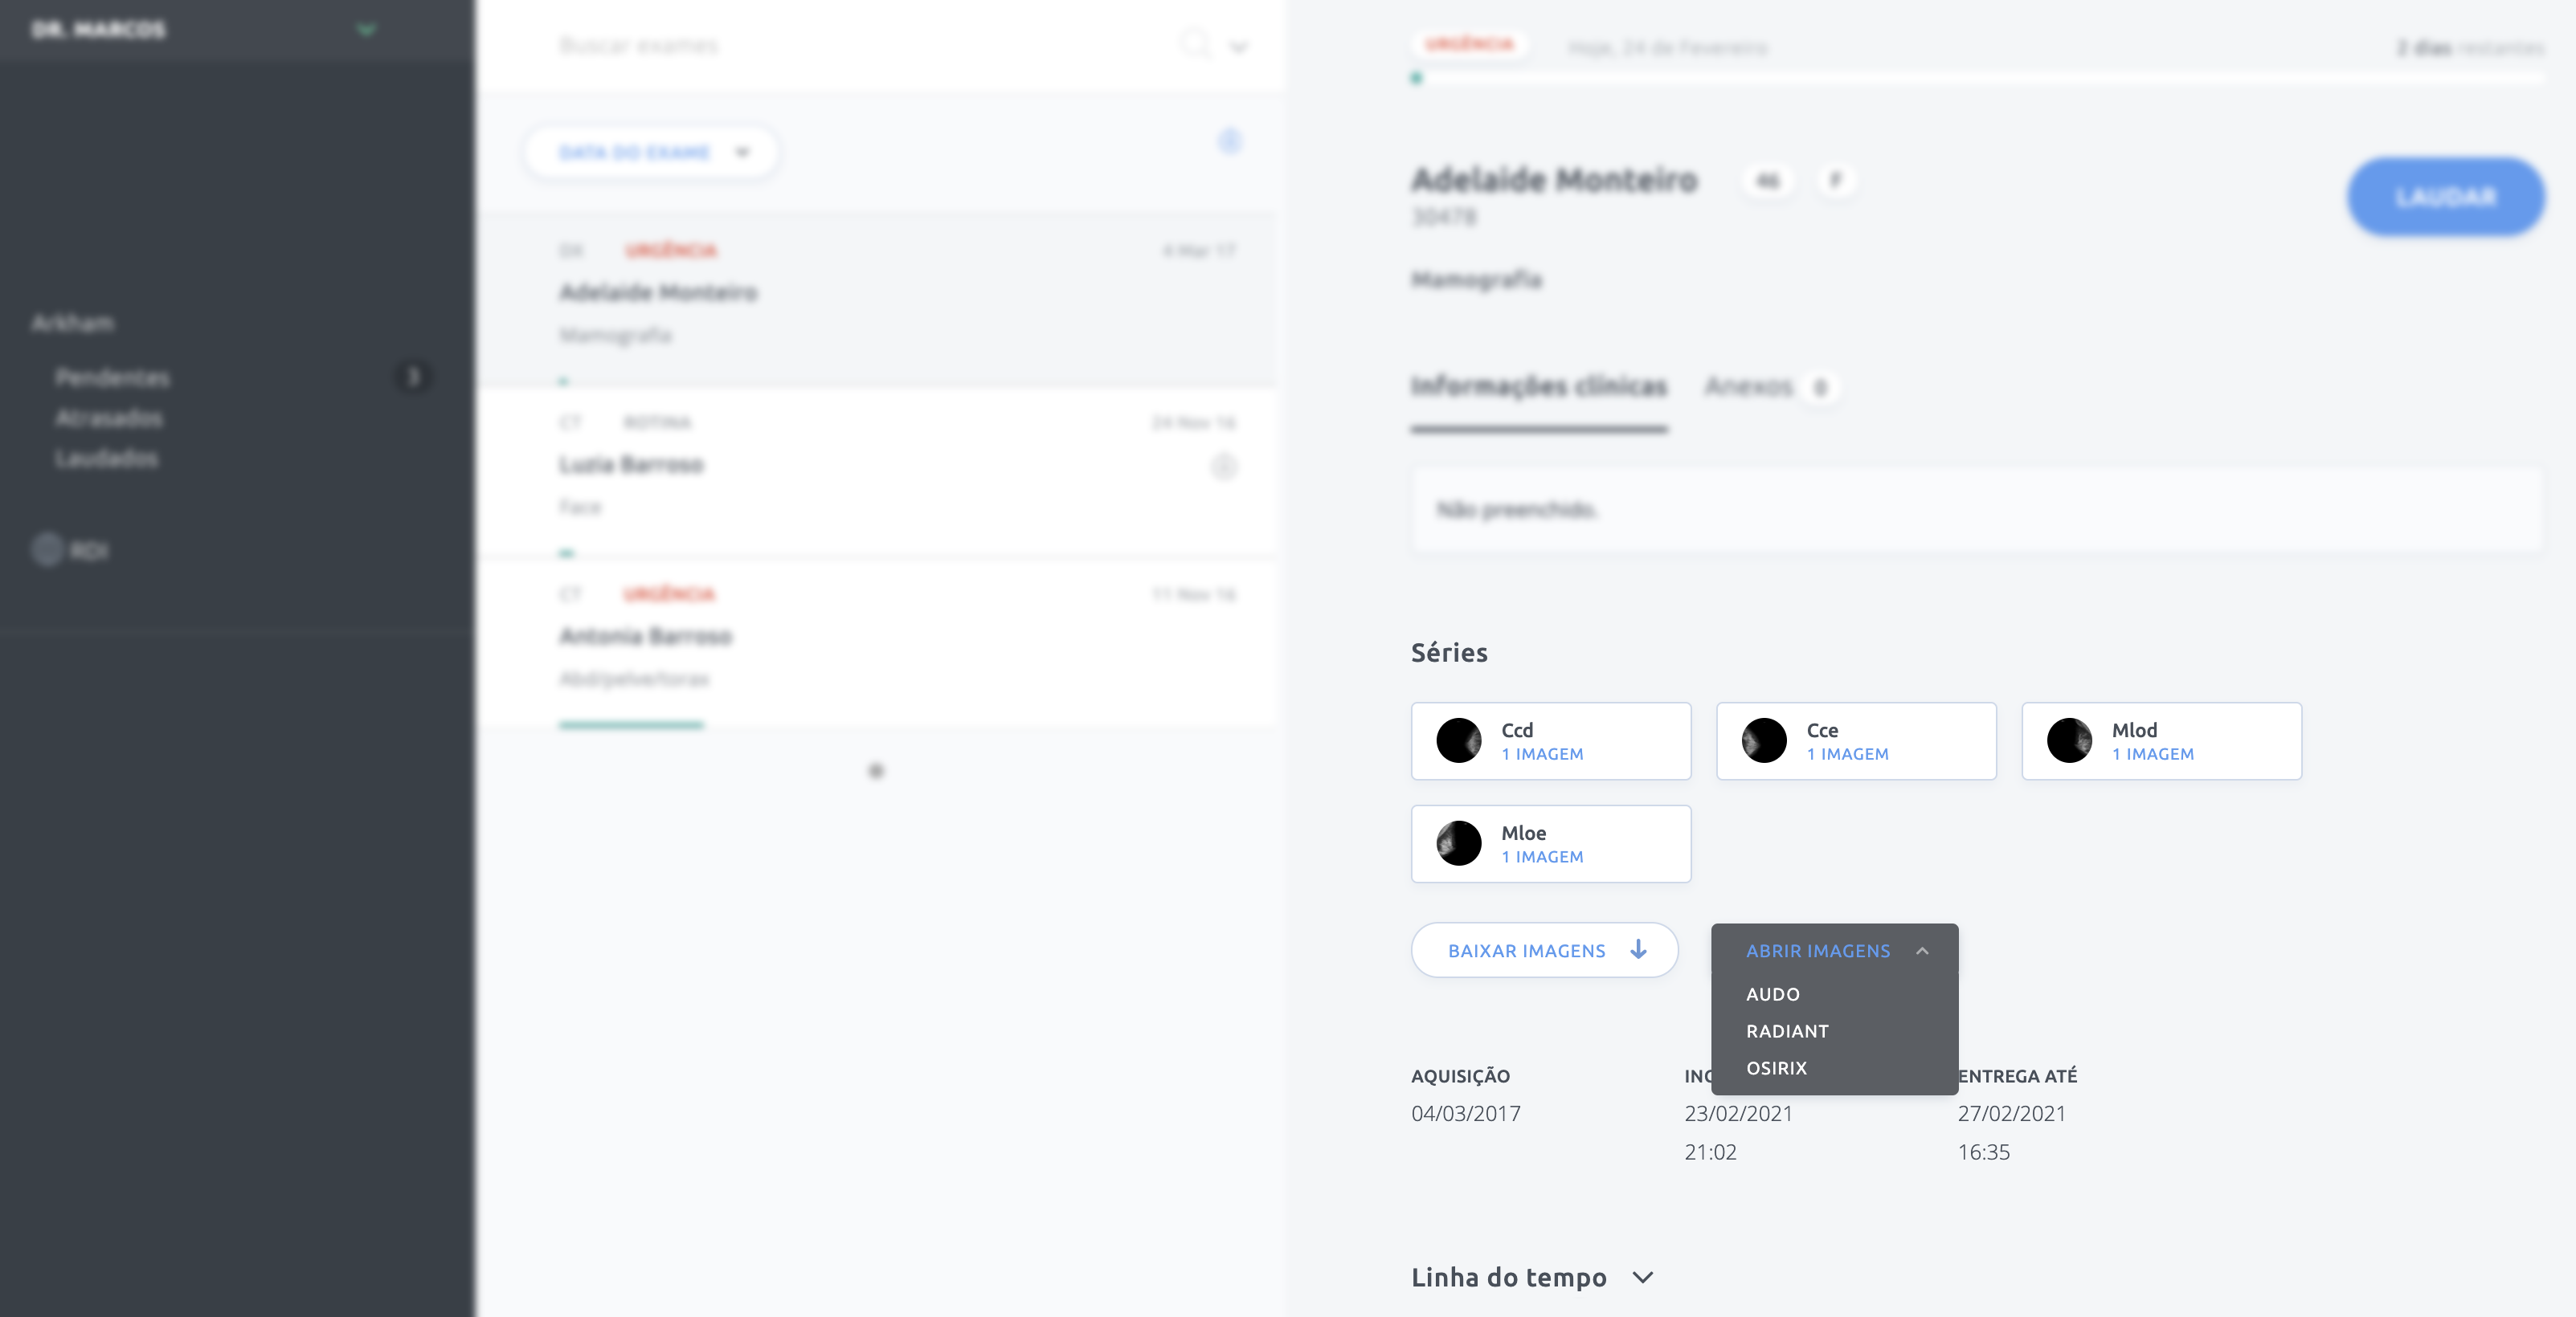
Task: Open Atrasados in the sidebar
Action: pos(108,418)
